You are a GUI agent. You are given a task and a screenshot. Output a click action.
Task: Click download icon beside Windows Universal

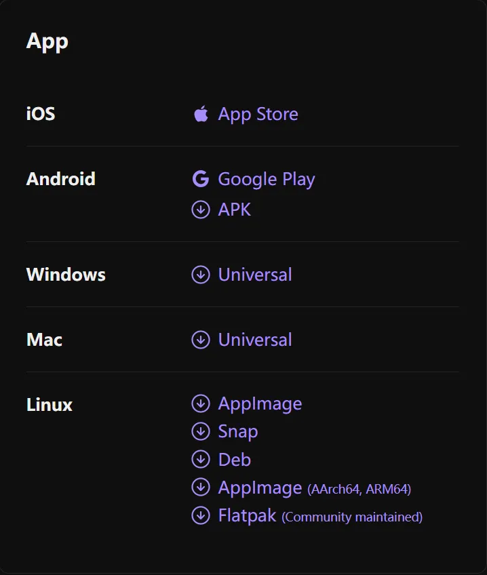click(x=201, y=275)
